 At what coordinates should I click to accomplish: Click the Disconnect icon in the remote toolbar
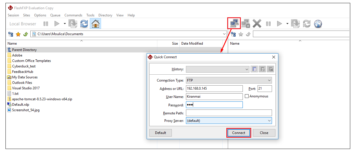pos(245,23)
